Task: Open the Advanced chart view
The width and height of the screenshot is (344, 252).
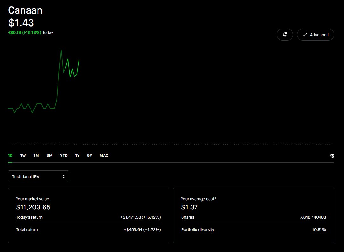Action: (x=315, y=35)
